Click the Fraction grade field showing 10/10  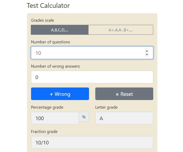click(92, 142)
